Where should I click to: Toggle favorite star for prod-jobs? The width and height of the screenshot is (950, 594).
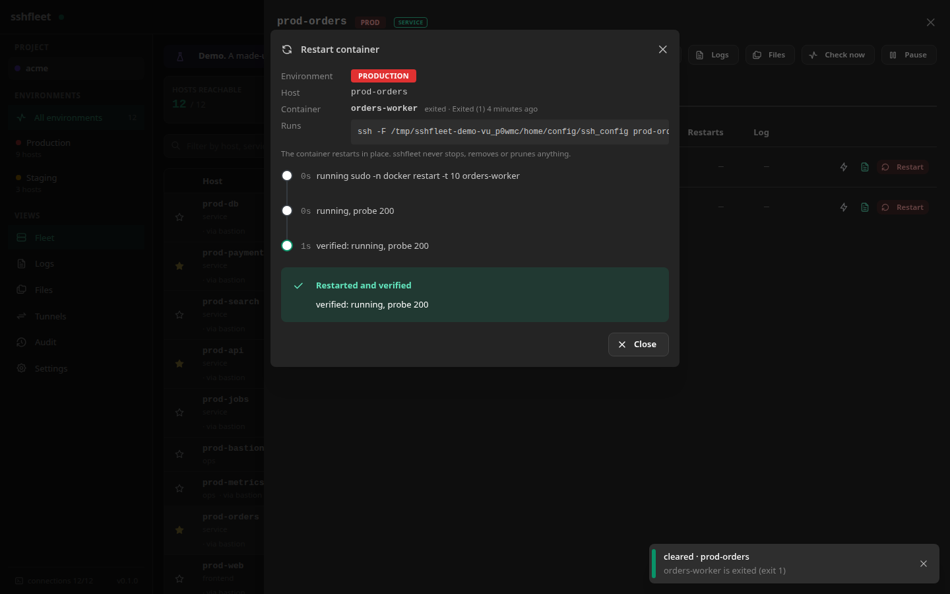click(179, 412)
